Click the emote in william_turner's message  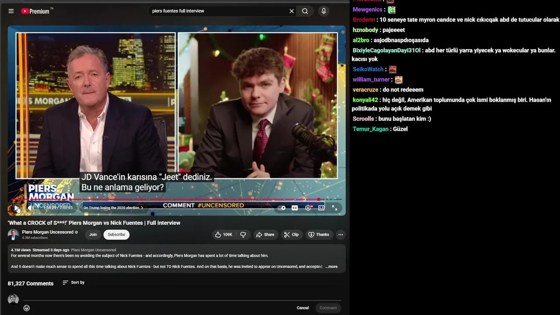[399, 80]
